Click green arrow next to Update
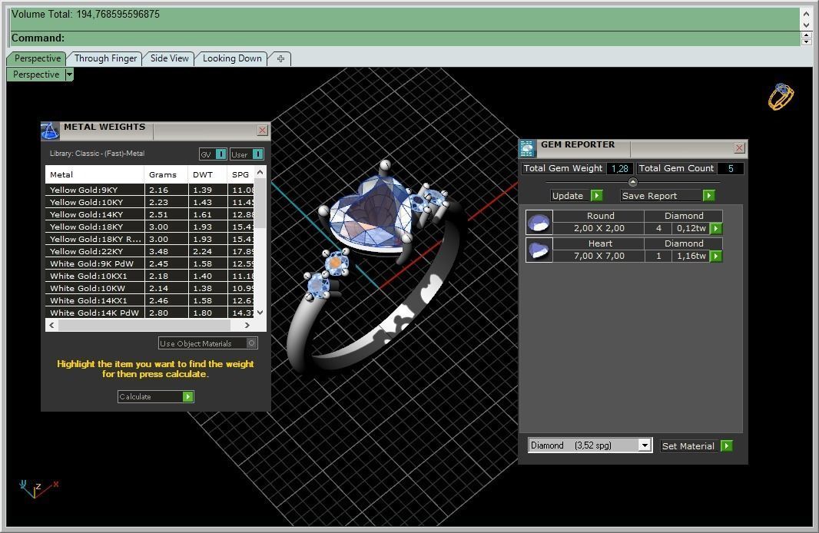The height and width of the screenshot is (533, 819). [596, 195]
